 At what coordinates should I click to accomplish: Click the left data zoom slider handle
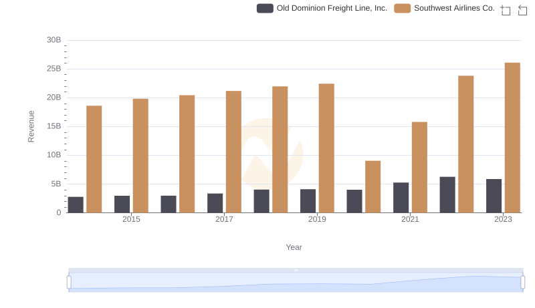coord(69,283)
